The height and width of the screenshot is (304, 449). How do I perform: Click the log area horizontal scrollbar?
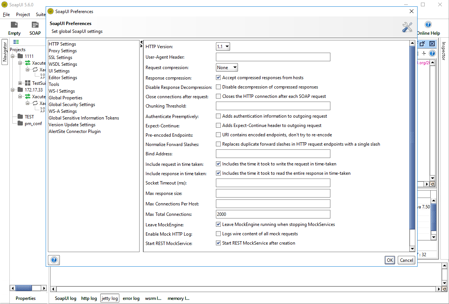coord(246,289)
